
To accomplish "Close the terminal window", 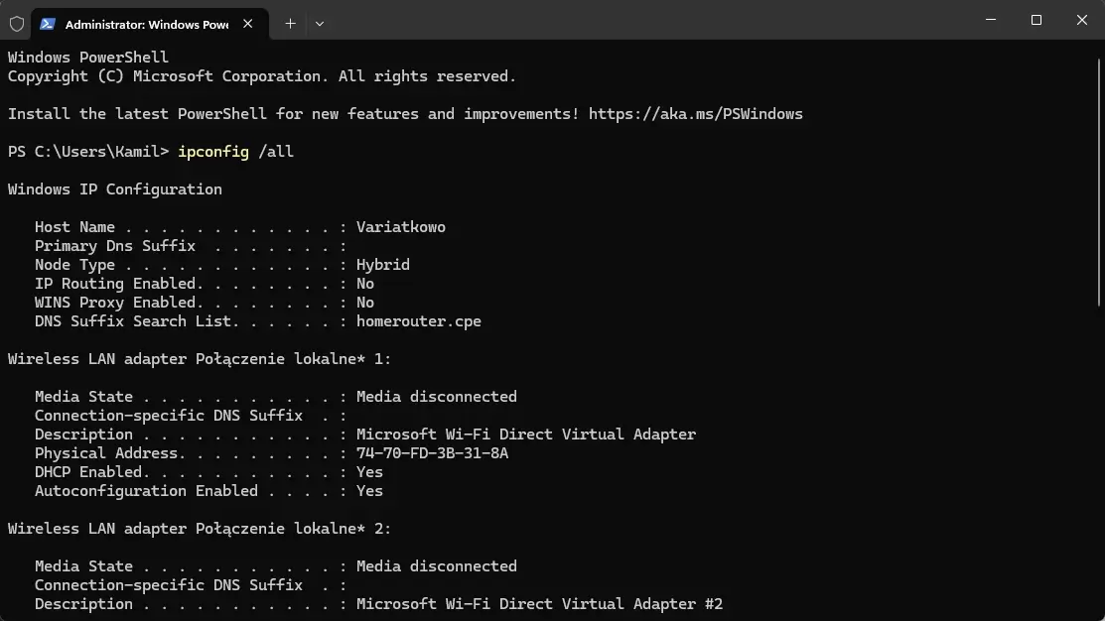I will 1082,20.
